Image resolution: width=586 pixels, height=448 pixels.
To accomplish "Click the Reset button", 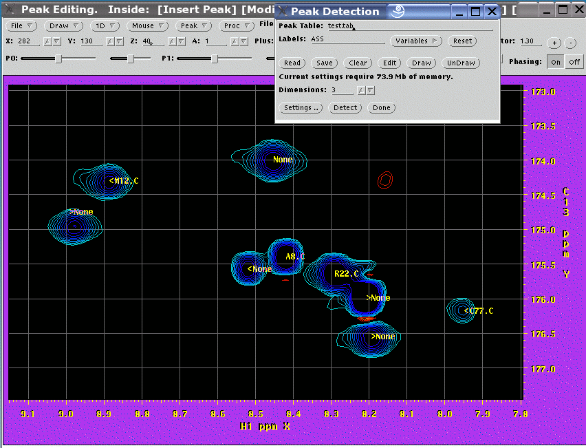I will pyautogui.click(x=462, y=41).
